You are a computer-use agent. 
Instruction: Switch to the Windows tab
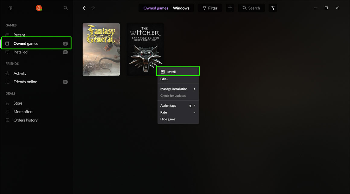(x=181, y=8)
